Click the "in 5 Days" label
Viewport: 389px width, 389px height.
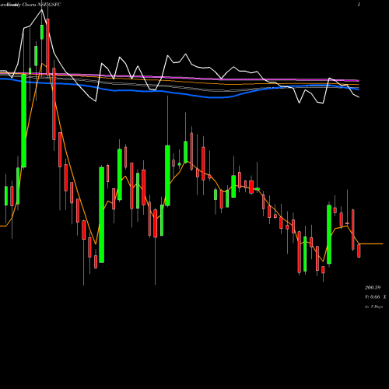point(373,307)
